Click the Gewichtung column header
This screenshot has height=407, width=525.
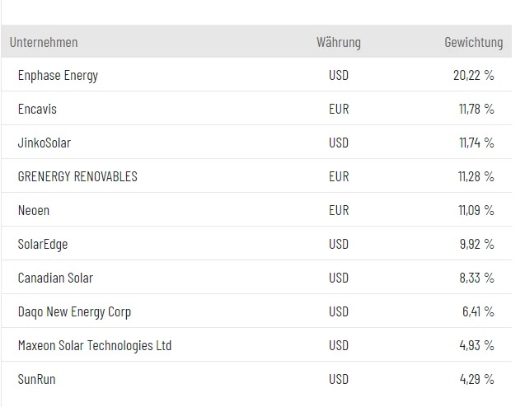(473, 42)
